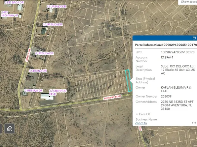
Task: Click the 4 URSULA DR address label
Action: click(38, 71)
